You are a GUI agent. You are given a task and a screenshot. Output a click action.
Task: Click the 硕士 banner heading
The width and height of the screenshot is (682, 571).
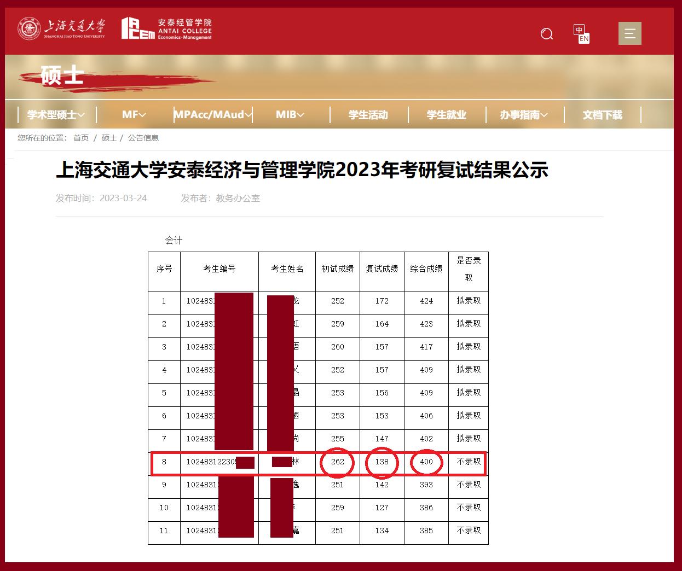[x=61, y=76]
